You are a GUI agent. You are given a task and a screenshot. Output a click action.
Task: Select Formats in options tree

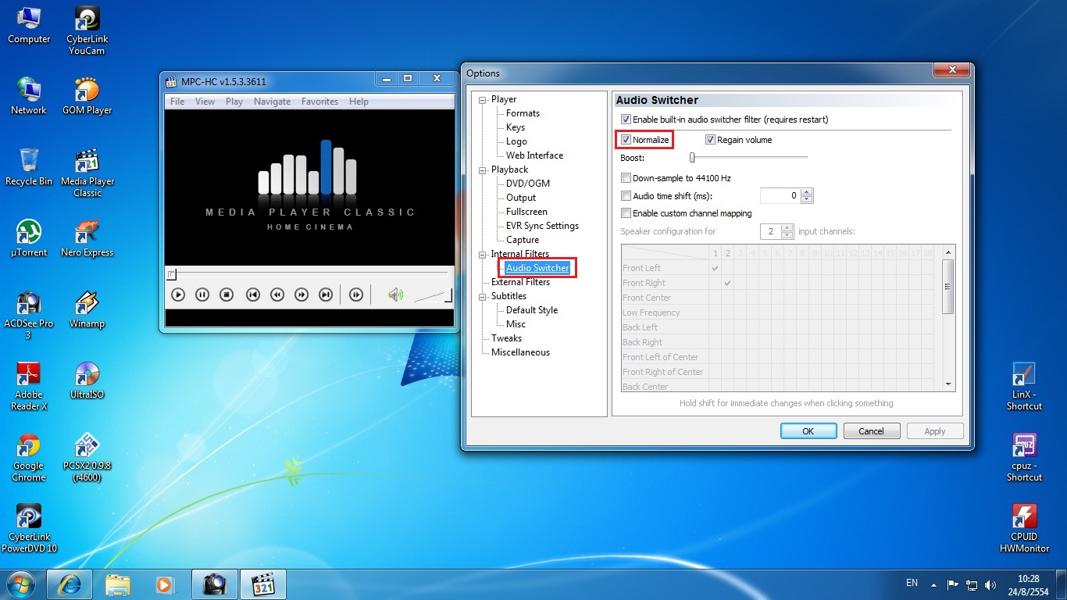[x=523, y=113]
